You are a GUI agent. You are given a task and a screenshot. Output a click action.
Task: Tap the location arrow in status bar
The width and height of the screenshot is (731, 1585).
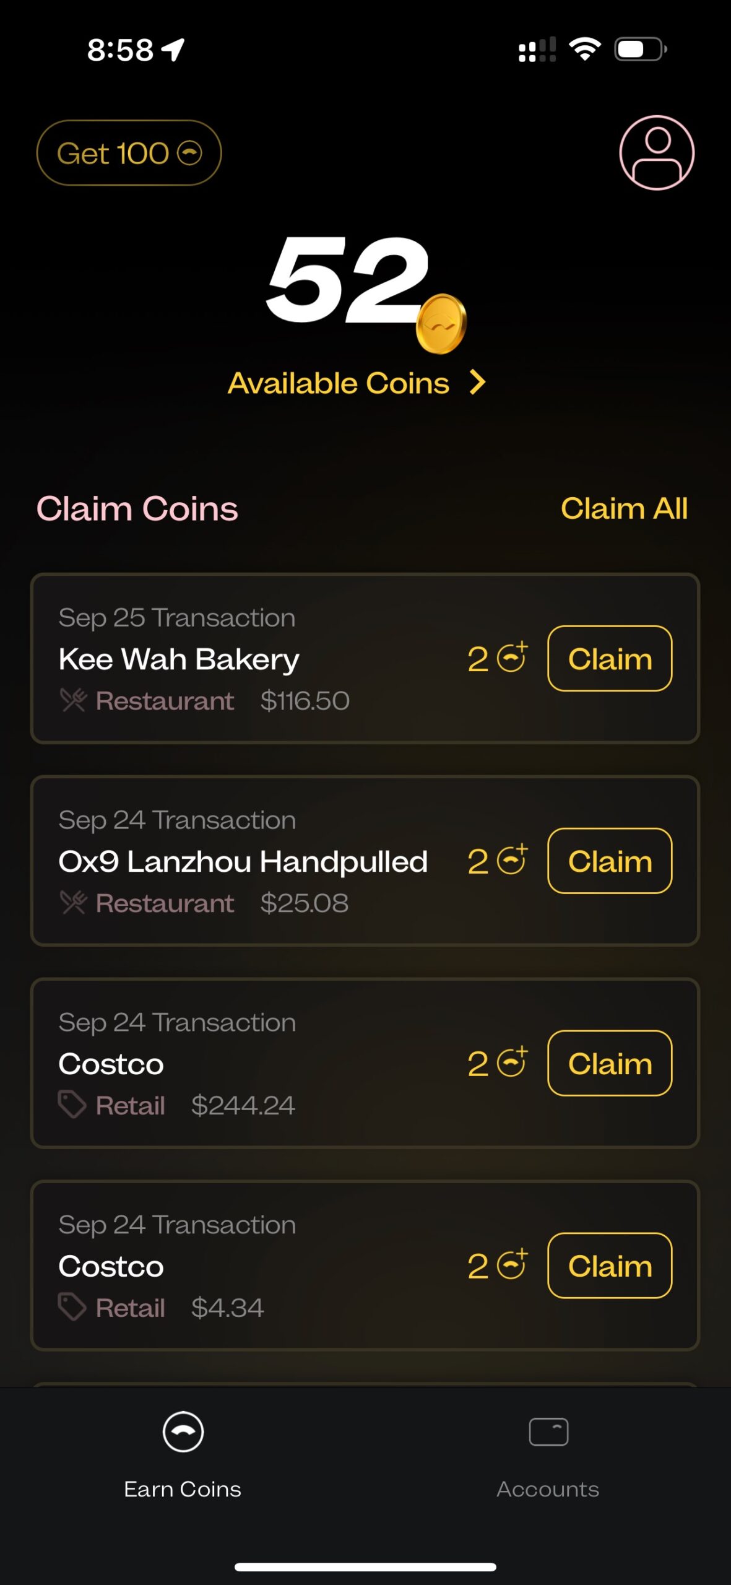(173, 50)
